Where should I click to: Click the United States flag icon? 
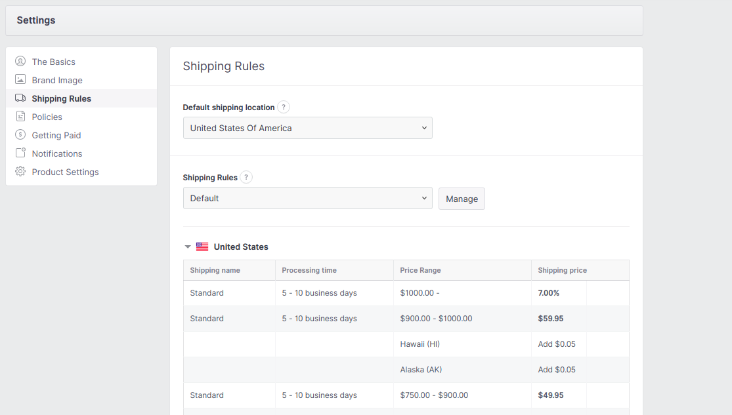[202, 247]
